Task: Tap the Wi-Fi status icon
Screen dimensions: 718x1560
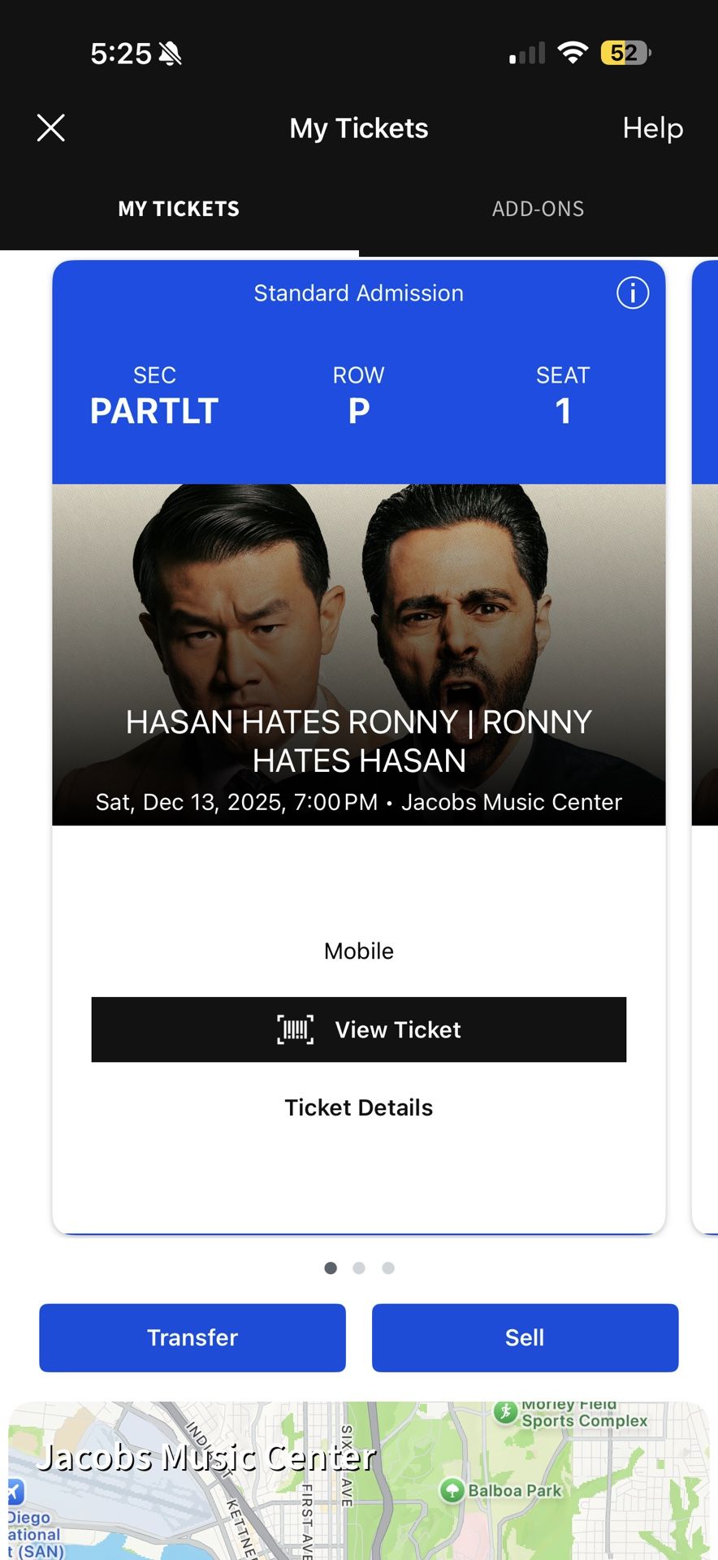Action: point(573,54)
